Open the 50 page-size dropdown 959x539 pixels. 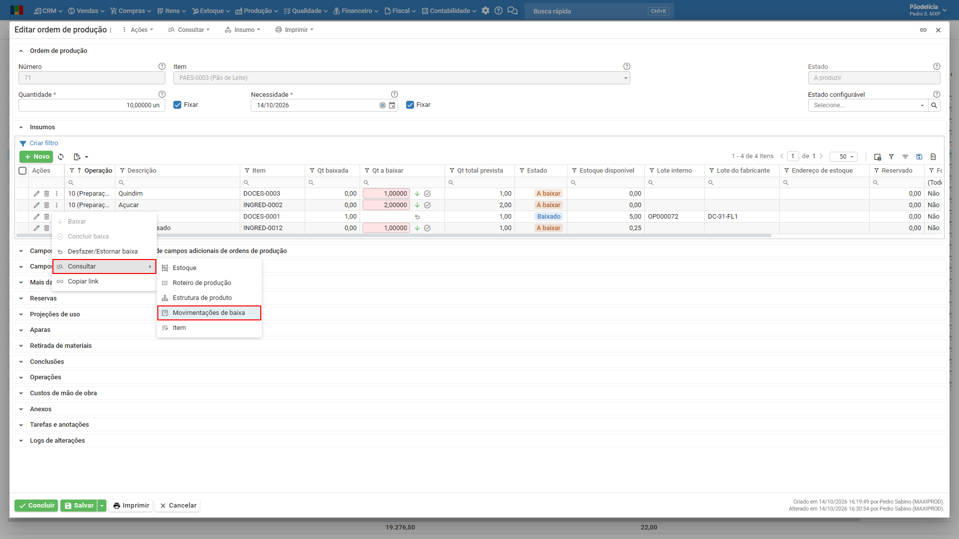(x=844, y=157)
